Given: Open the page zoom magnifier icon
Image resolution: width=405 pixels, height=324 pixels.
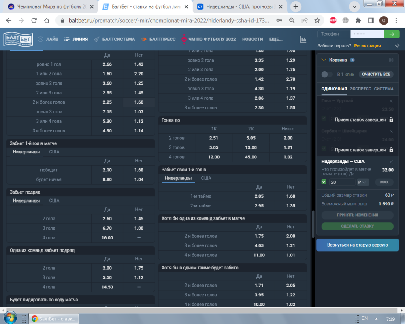Looking at the screenshot, I should click(292, 21).
